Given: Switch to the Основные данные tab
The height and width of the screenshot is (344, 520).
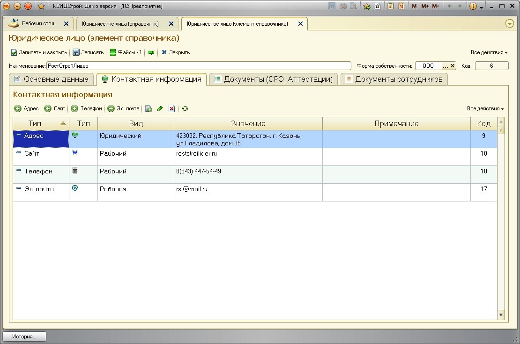Looking at the screenshot, I should click(51, 79).
